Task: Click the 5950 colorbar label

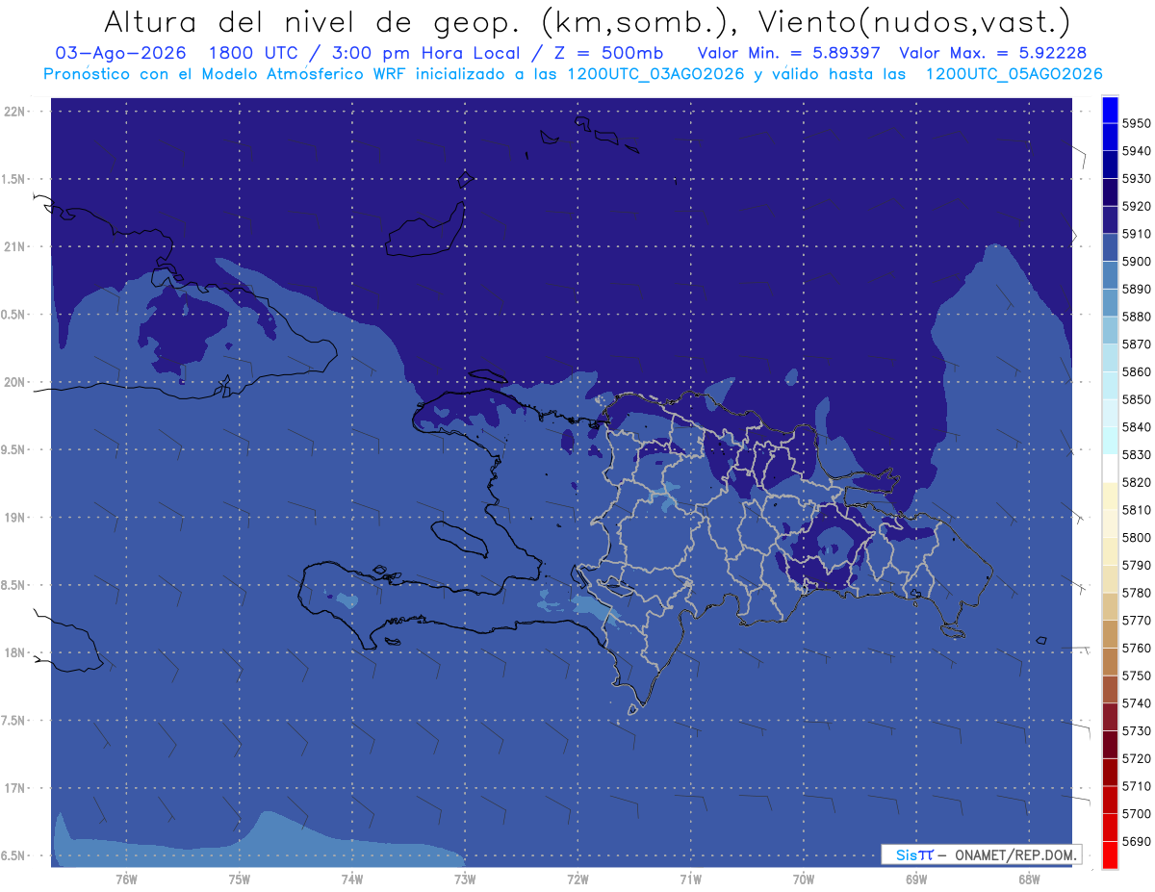Action: point(1136,123)
